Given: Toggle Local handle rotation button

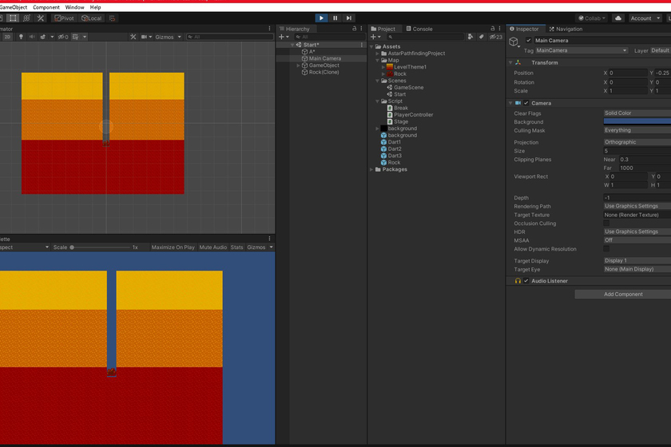Looking at the screenshot, I should tap(91, 18).
